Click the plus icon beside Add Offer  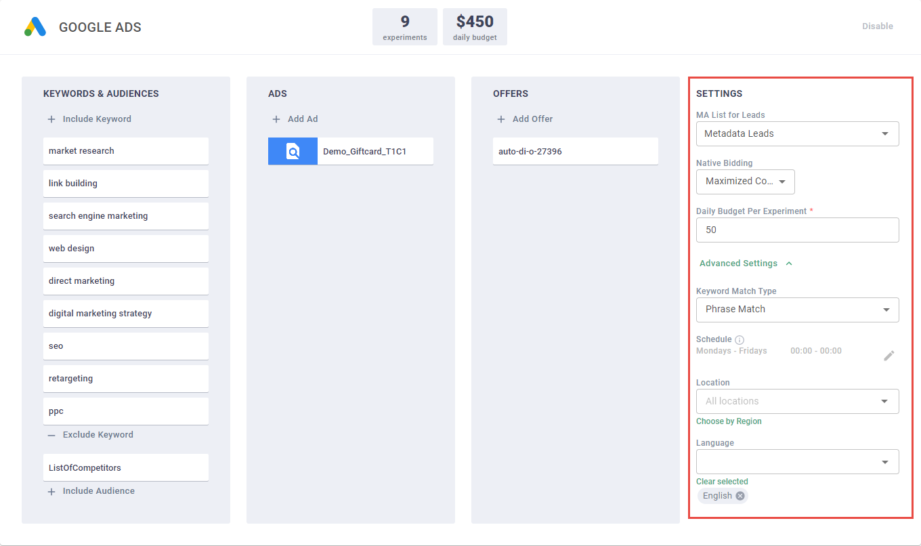point(501,119)
